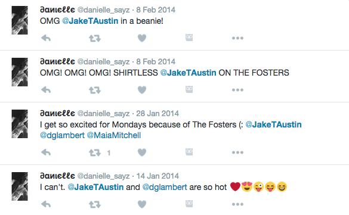Click the grey square icon on "are so hot" tweet

[x=189, y=204]
